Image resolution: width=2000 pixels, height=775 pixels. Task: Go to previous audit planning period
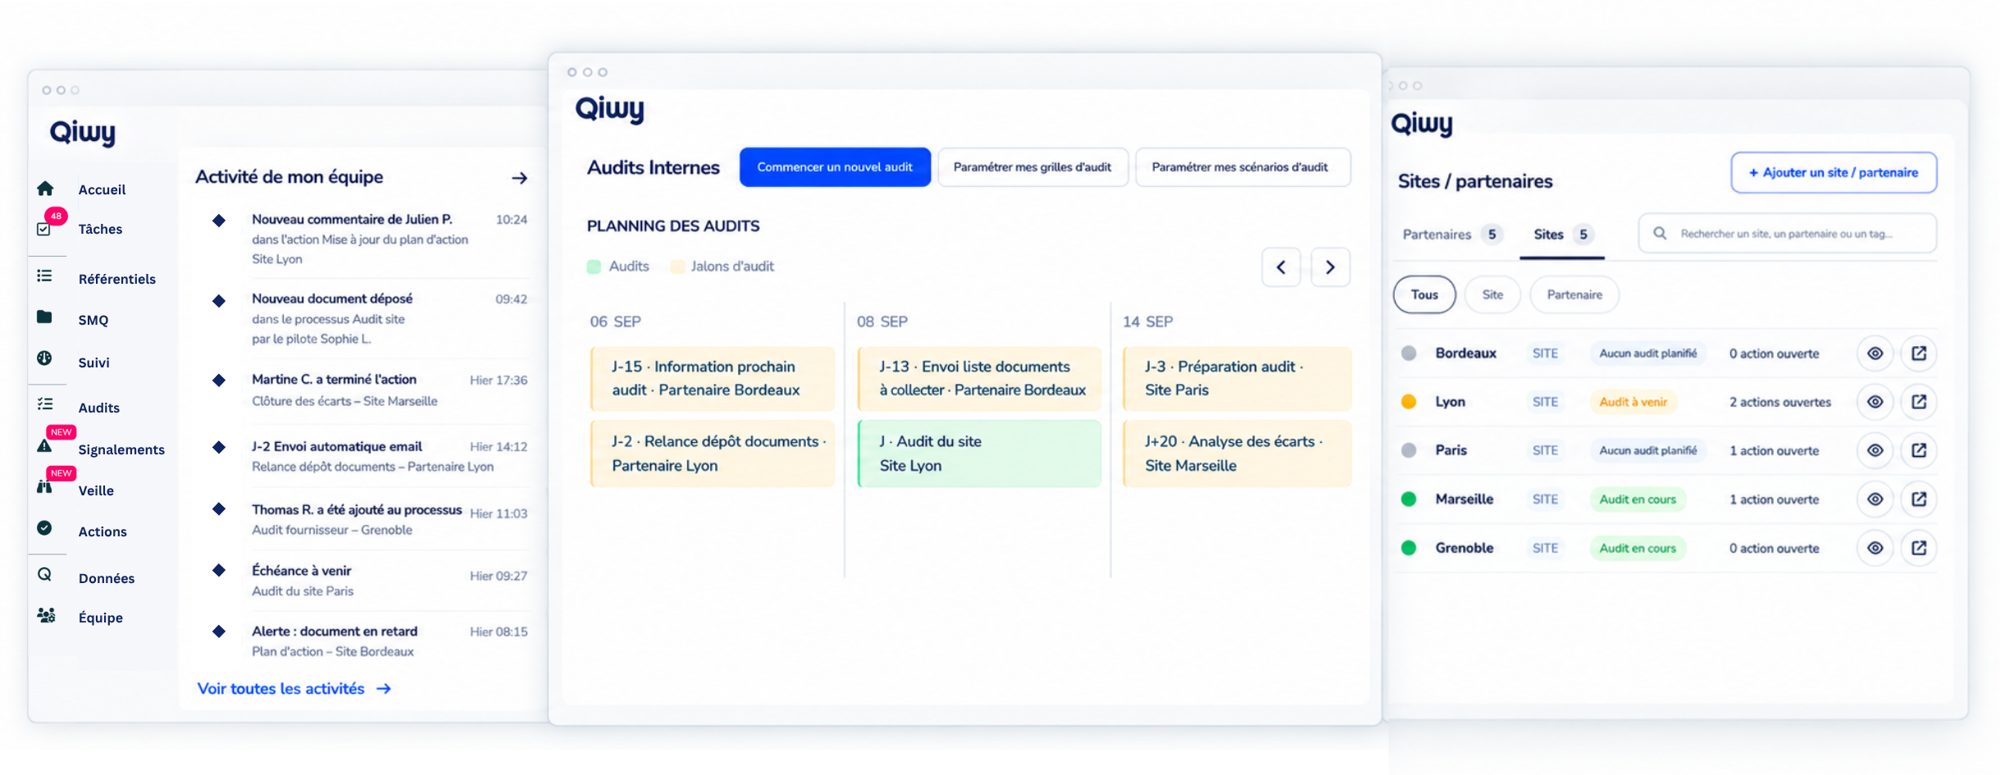(x=1281, y=267)
